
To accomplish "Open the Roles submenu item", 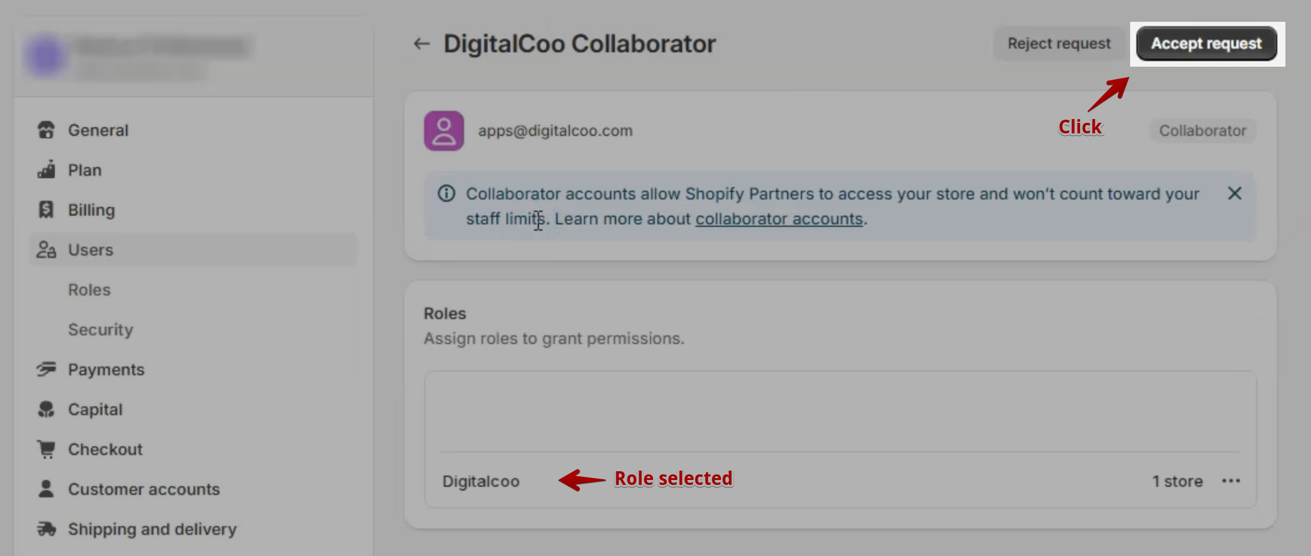I will pyautogui.click(x=89, y=290).
